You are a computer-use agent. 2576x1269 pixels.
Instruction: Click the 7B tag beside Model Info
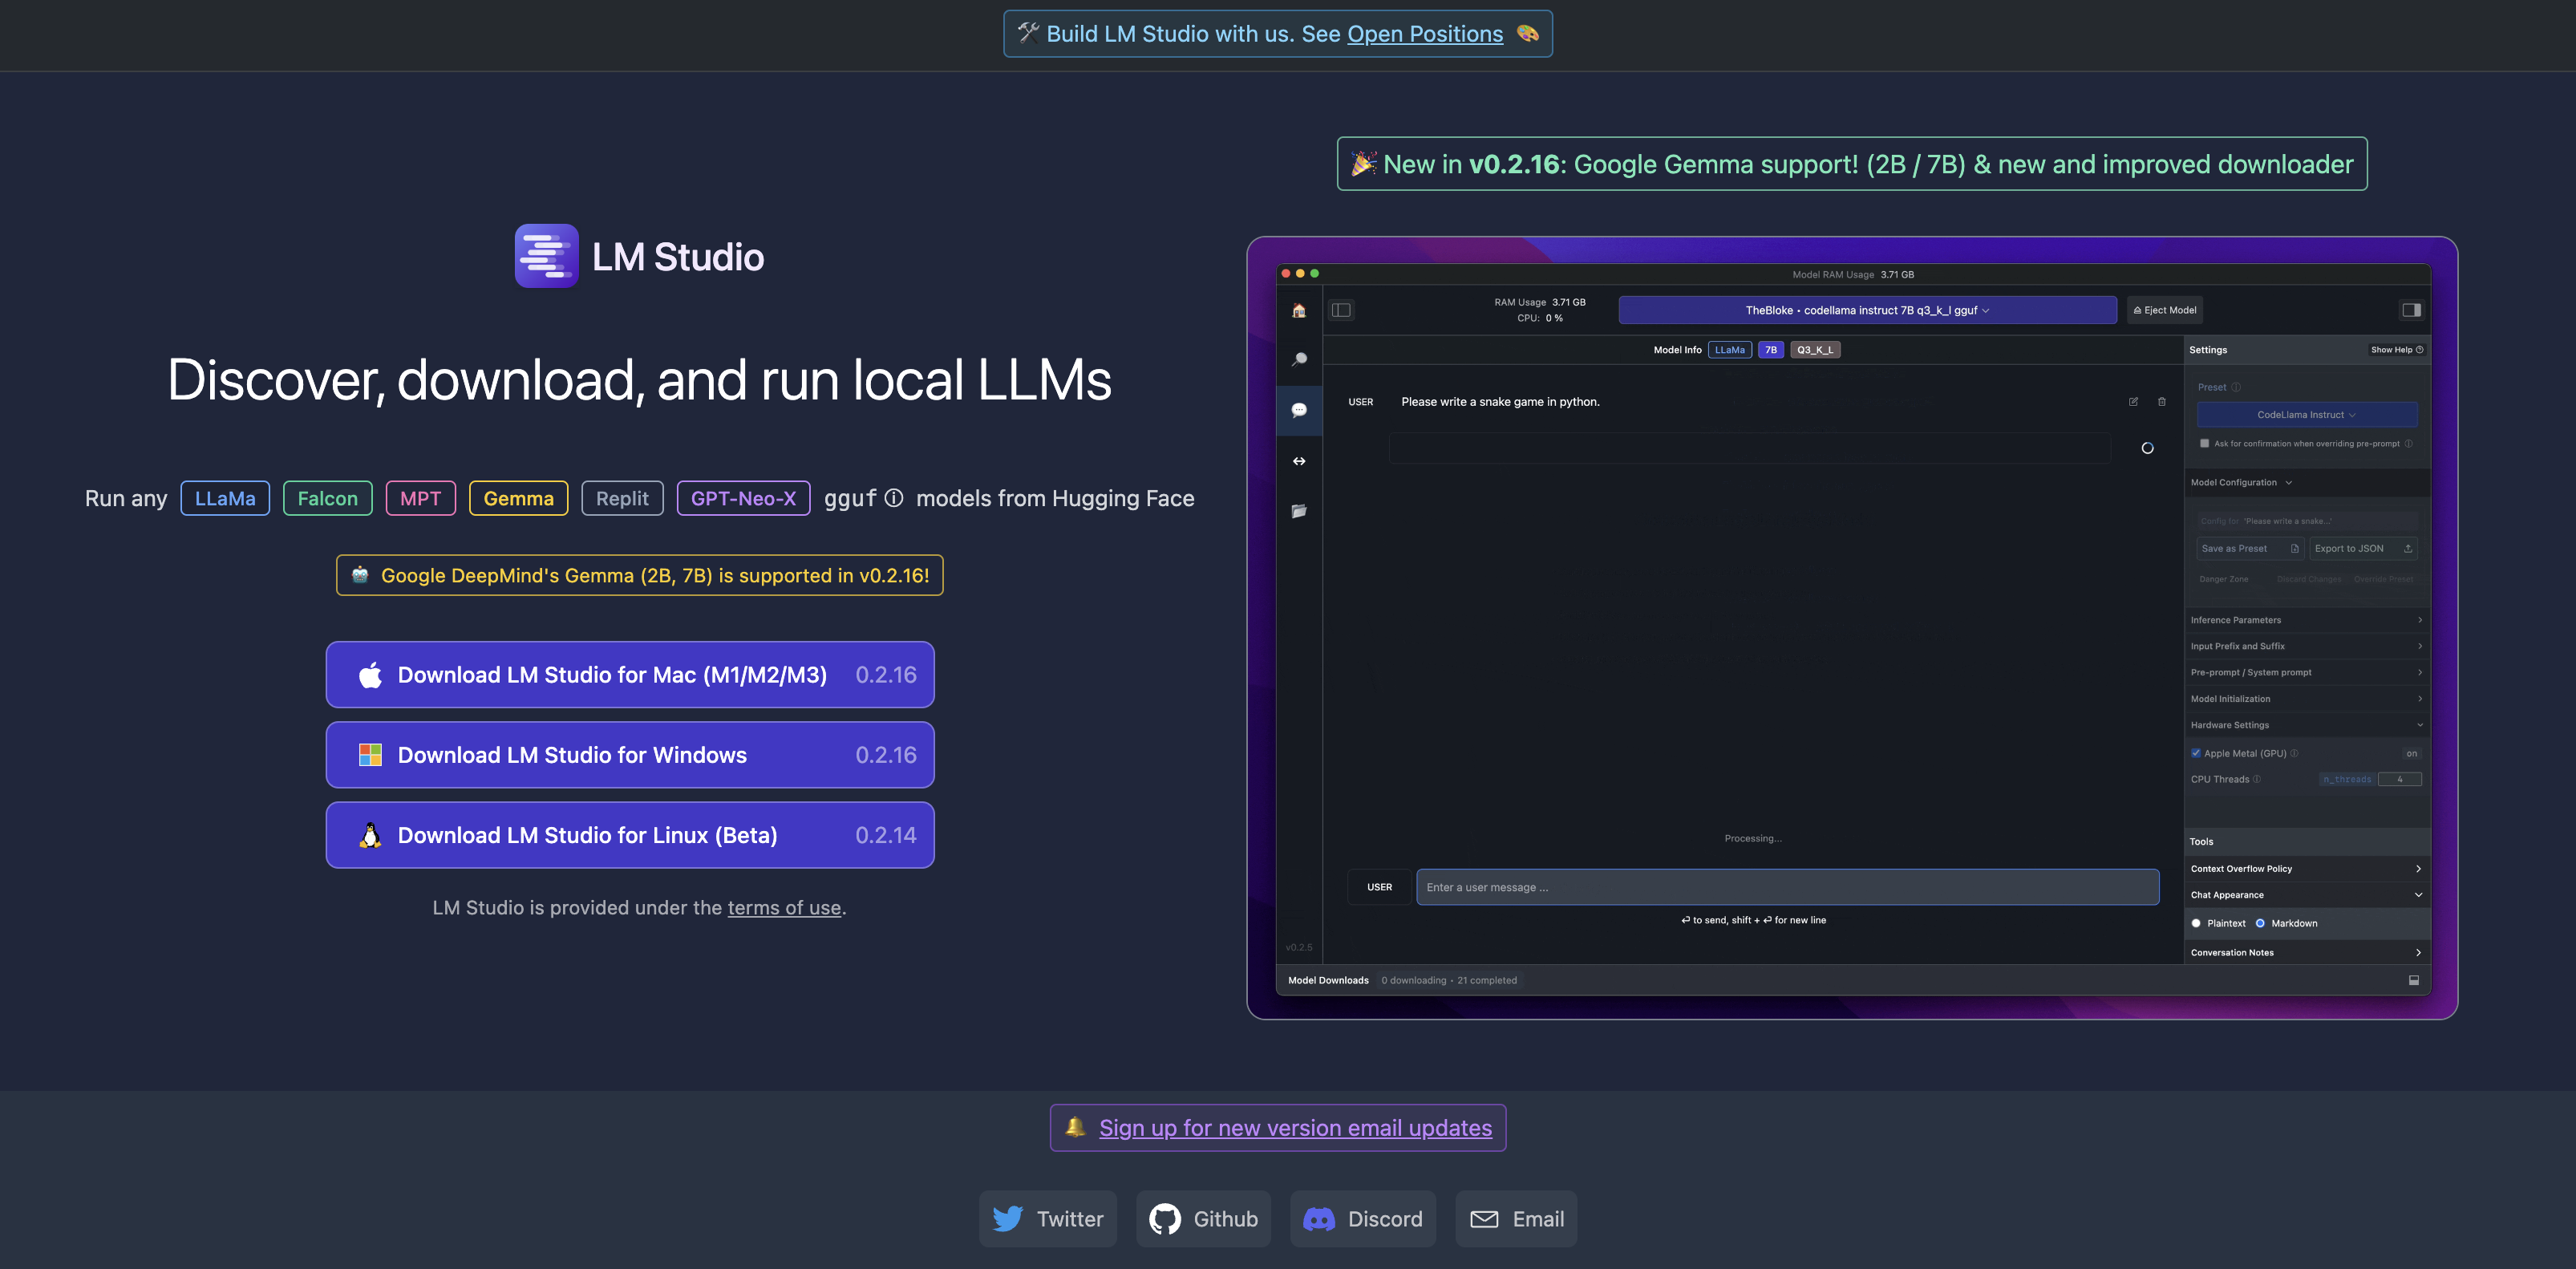click(x=1770, y=350)
